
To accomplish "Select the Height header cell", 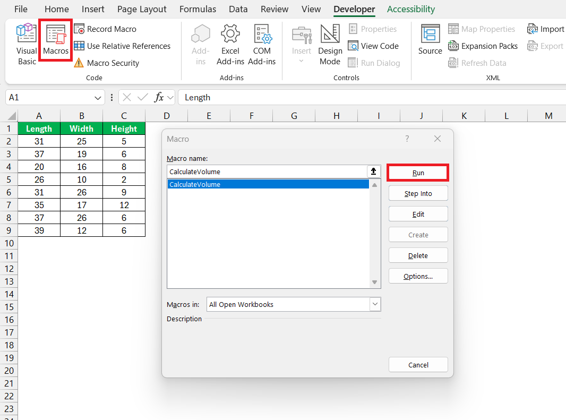I will tap(124, 128).
